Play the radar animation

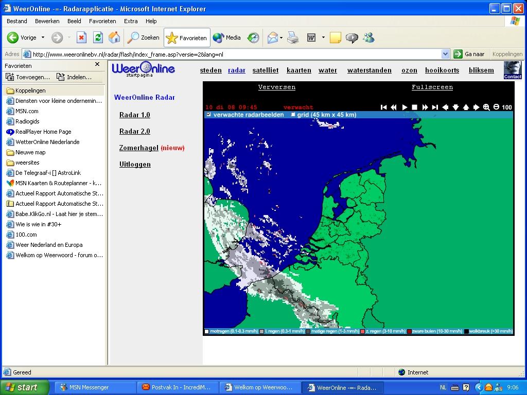[x=405, y=107]
